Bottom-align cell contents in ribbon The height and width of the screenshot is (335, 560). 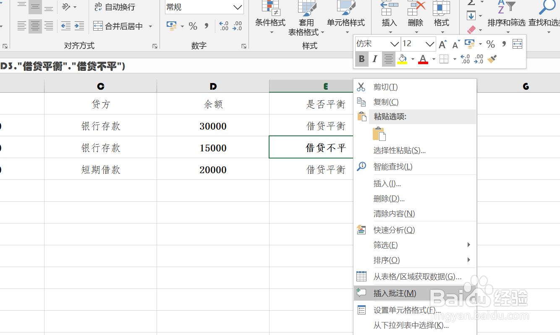click(x=49, y=7)
